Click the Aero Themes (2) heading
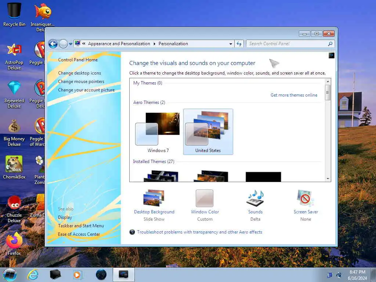Viewport: 376px width, 282px height. click(x=149, y=102)
